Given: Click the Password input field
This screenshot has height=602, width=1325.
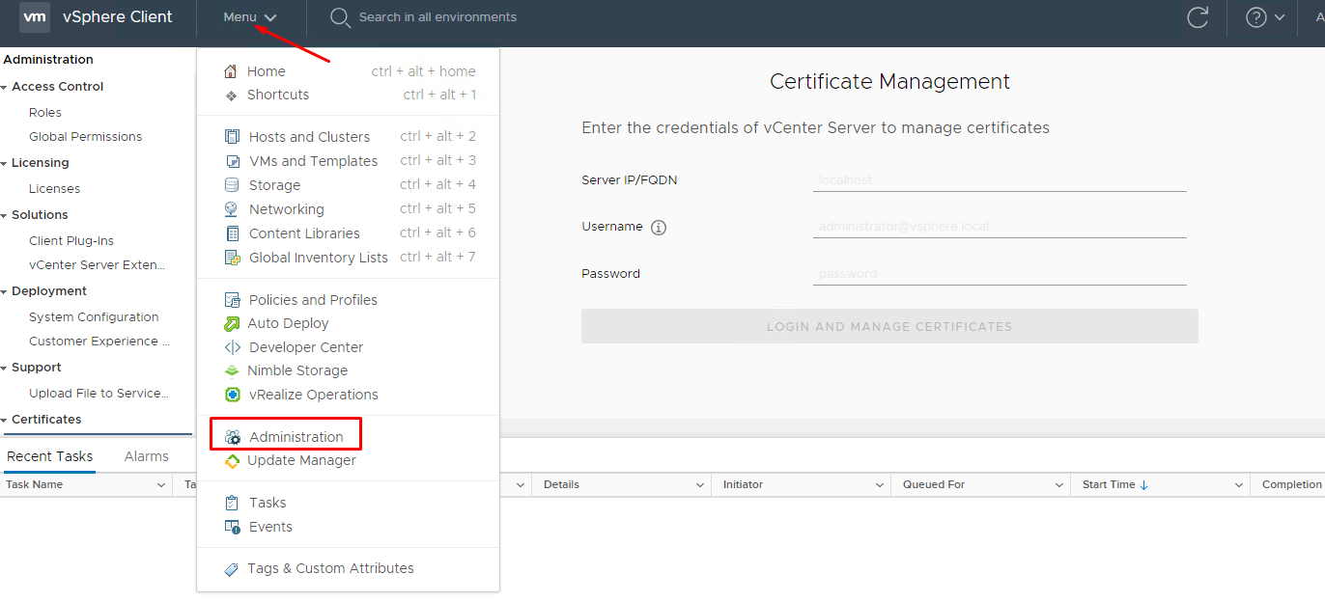Looking at the screenshot, I should 1000,274.
